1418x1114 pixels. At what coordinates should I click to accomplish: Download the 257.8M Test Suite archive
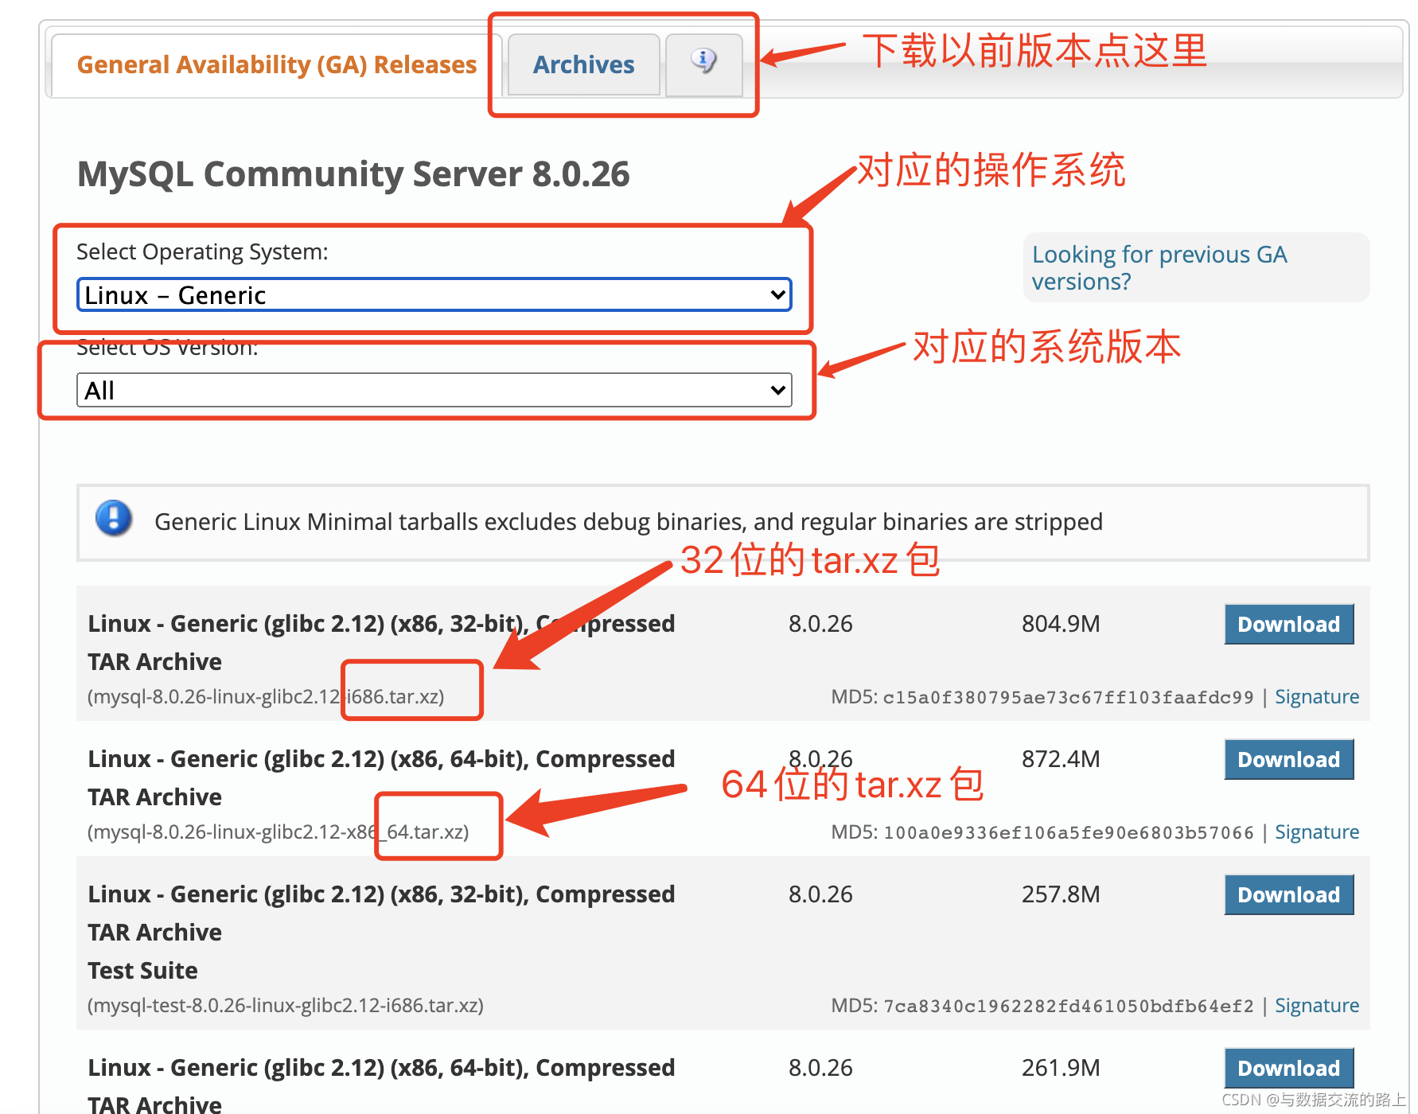point(1288,894)
